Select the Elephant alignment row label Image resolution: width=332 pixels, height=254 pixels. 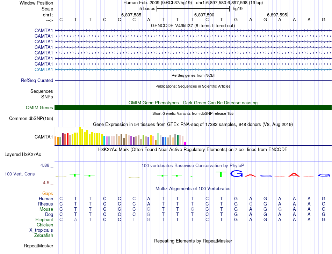click(44, 219)
